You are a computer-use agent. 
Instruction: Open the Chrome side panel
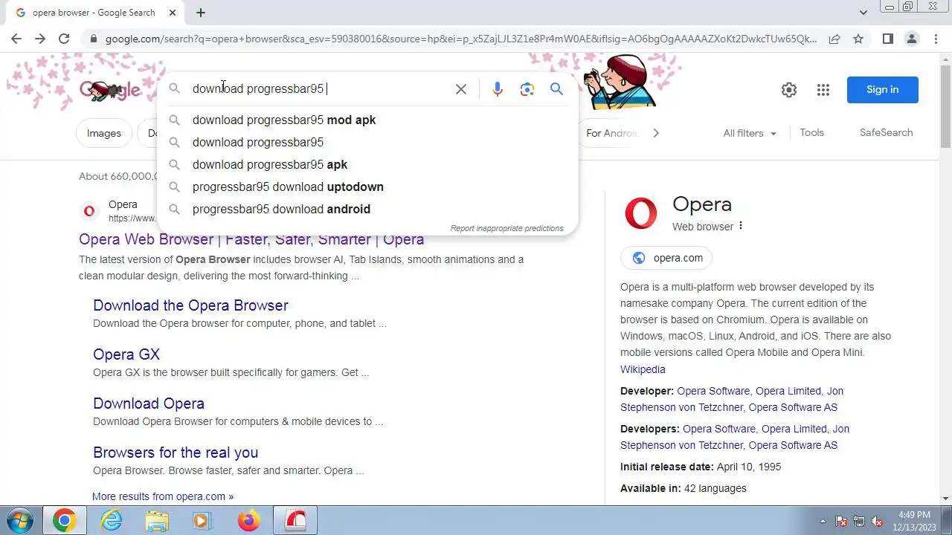(888, 39)
